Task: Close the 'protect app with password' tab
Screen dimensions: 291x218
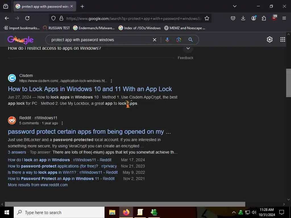Action: coord(72,7)
